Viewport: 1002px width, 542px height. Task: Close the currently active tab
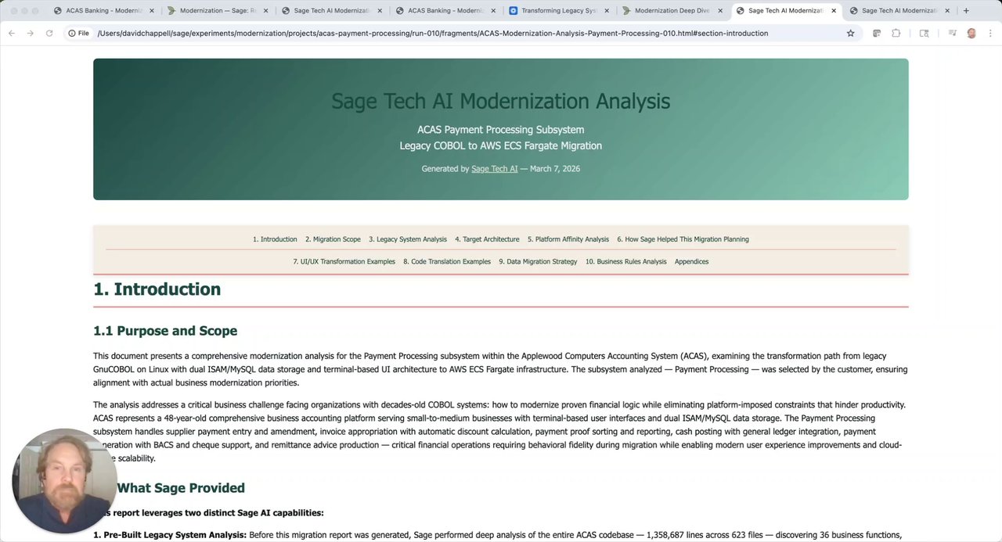pyautogui.click(x=834, y=11)
